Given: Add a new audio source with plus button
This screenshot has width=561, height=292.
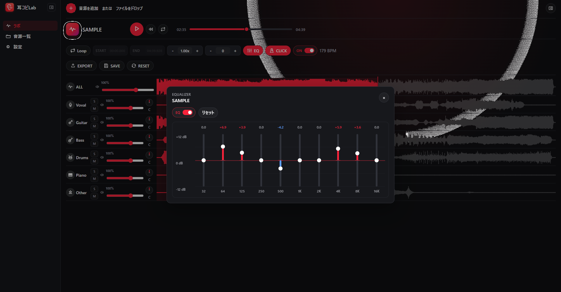Looking at the screenshot, I should click(x=71, y=8).
